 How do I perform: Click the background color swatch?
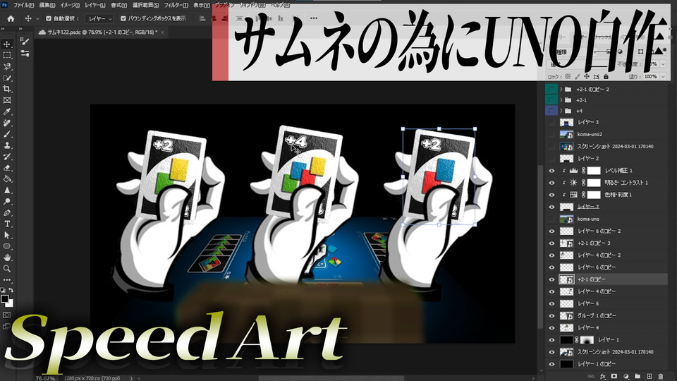(11, 304)
